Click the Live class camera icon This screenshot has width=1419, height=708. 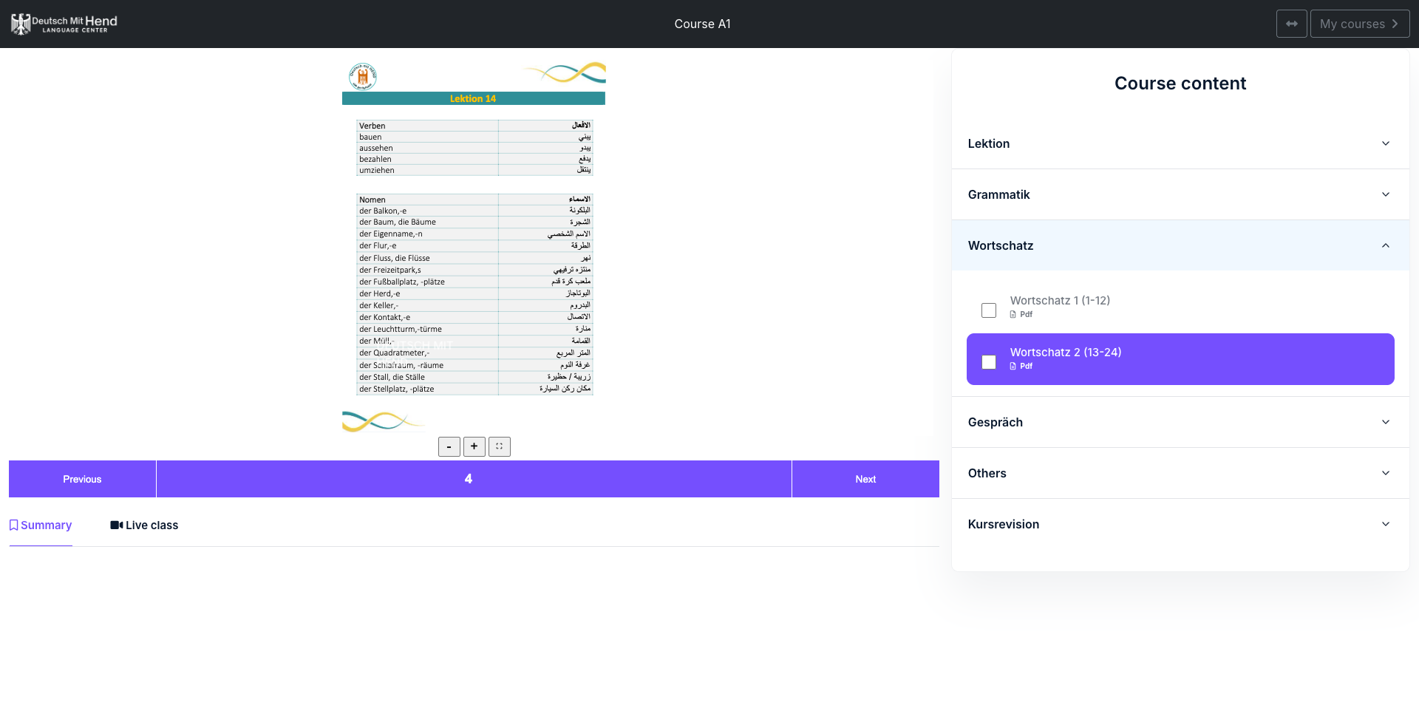tap(117, 525)
